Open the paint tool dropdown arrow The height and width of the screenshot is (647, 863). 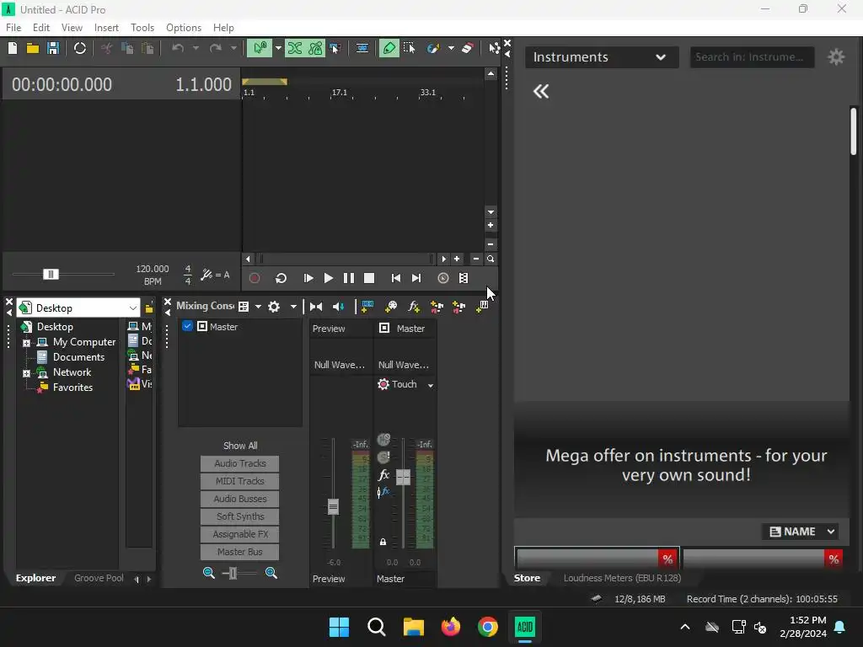[451, 48]
